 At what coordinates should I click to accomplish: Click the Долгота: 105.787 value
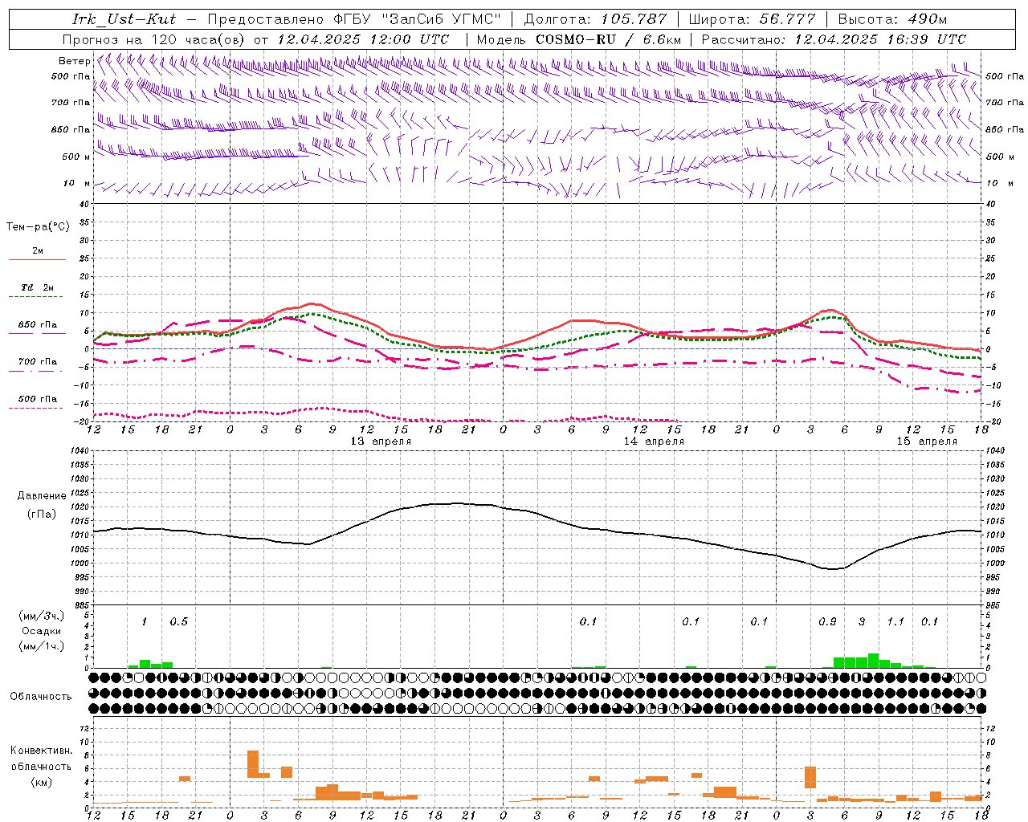pos(595,19)
